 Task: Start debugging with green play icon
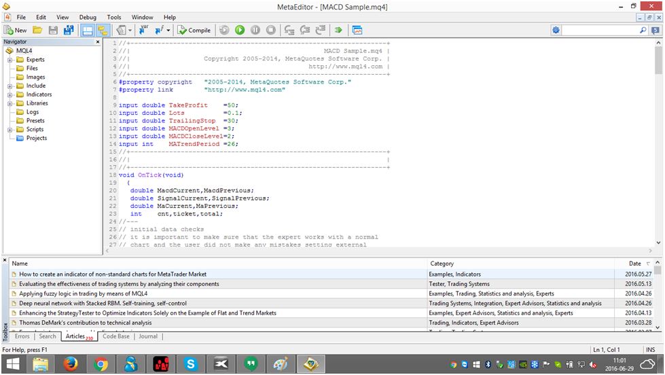tap(240, 30)
